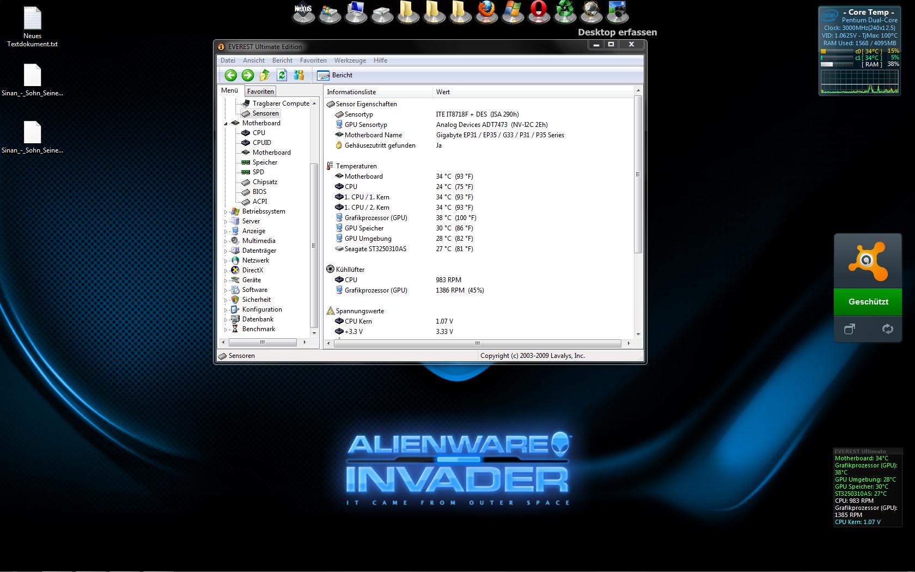Click the users icon in EVEREST toolbar
Screen dimensions: 915x572
[x=298, y=75]
